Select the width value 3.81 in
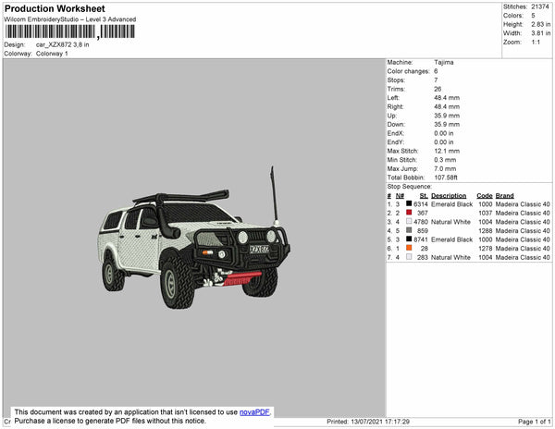Viewport: 555px width, 429px height. pyautogui.click(x=540, y=33)
